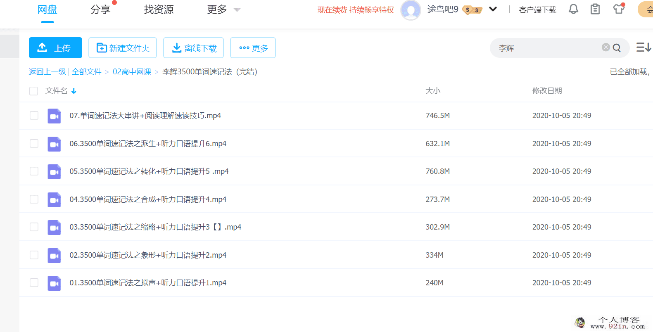Open the shirt skin theme icon

pyautogui.click(x=619, y=9)
